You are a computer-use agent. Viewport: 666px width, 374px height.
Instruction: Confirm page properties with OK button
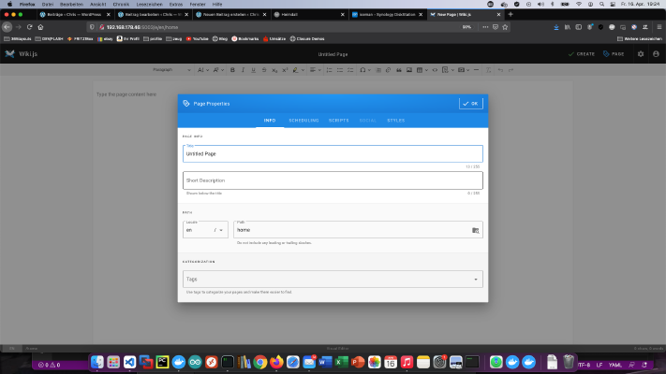(x=470, y=104)
